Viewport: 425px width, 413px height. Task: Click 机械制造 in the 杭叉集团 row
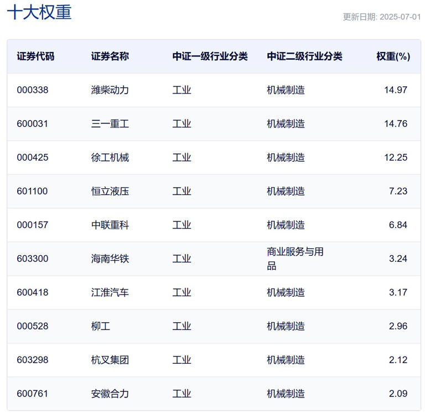286,360
